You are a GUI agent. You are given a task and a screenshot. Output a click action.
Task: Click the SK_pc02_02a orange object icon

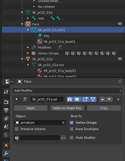(x=28, y=59)
